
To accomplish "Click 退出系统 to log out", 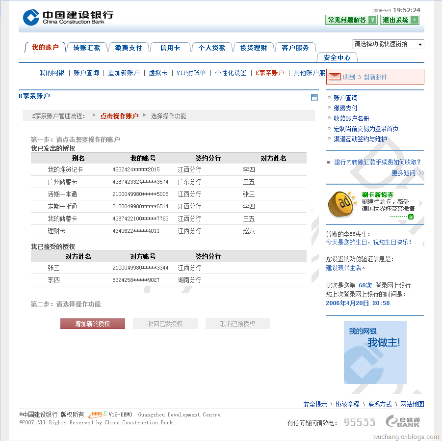I will (399, 20).
